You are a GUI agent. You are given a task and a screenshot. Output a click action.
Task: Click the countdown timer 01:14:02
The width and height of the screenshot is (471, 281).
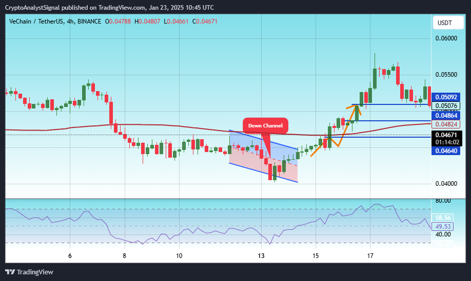[x=447, y=142]
